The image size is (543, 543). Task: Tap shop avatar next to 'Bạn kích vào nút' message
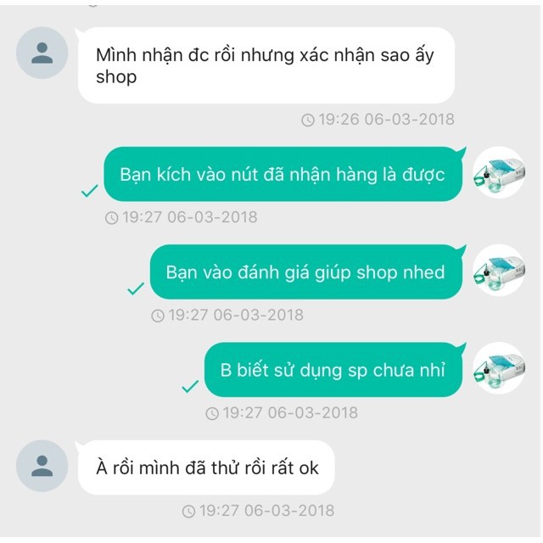coord(499,172)
